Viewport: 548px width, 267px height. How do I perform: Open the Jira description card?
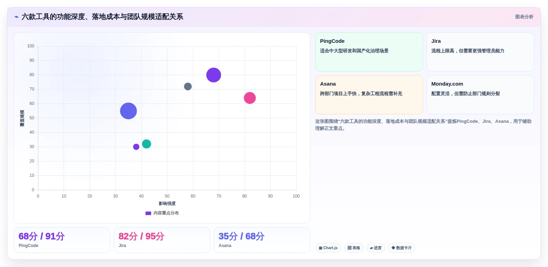(480, 52)
